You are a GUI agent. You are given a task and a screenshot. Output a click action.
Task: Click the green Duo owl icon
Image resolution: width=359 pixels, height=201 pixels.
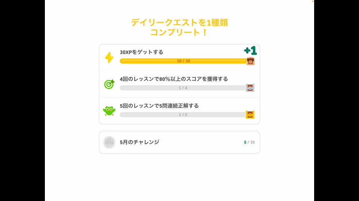(x=109, y=111)
